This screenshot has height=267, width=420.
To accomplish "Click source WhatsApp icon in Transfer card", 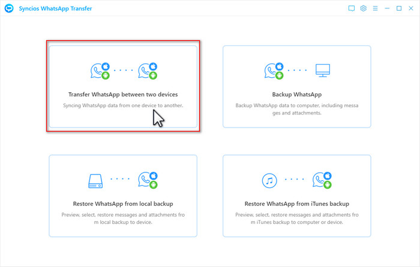I will tap(100, 71).
